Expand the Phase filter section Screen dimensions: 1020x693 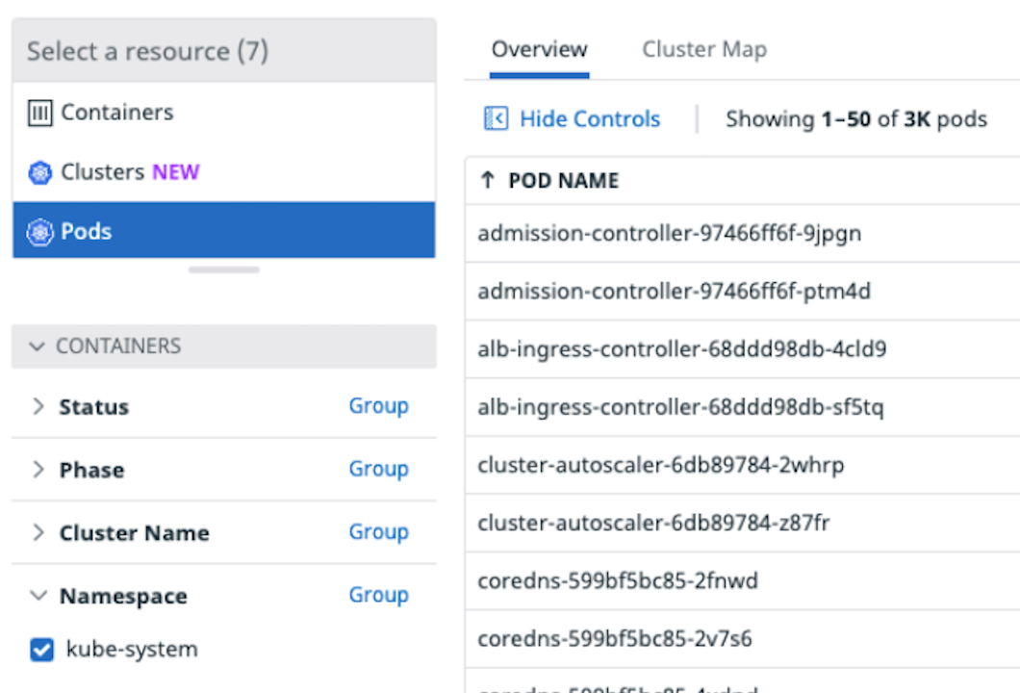click(x=38, y=470)
